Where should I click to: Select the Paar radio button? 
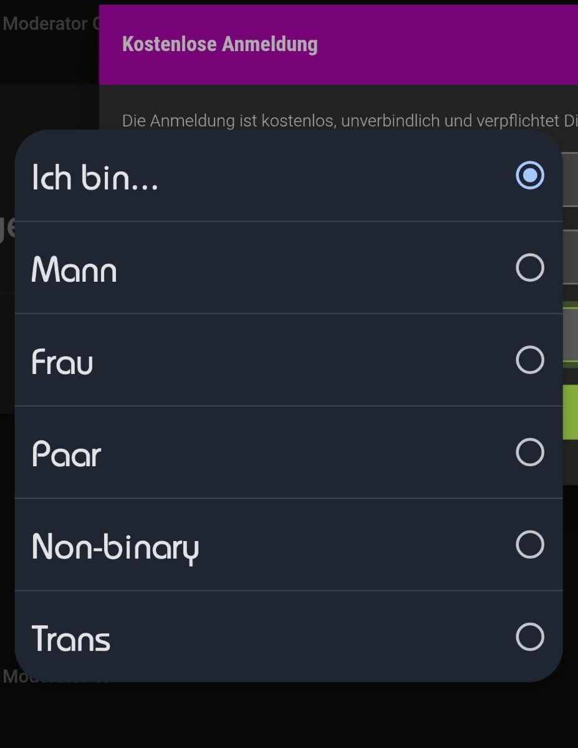[x=530, y=453]
